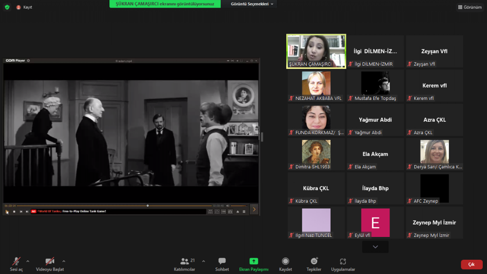This screenshot has height=274, width=487.
Task: Expand audio options chevron beside Sesi aç
Action: pyautogui.click(x=27, y=261)
